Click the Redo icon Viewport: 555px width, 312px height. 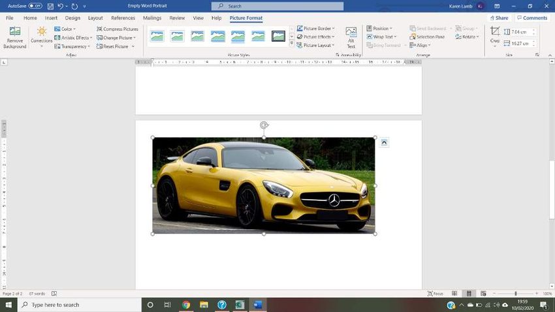[x=74, y=6]
